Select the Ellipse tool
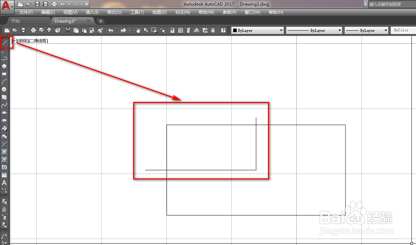Image resolution: width=416 pixels, height=245 pixels. tap(4, 113)
